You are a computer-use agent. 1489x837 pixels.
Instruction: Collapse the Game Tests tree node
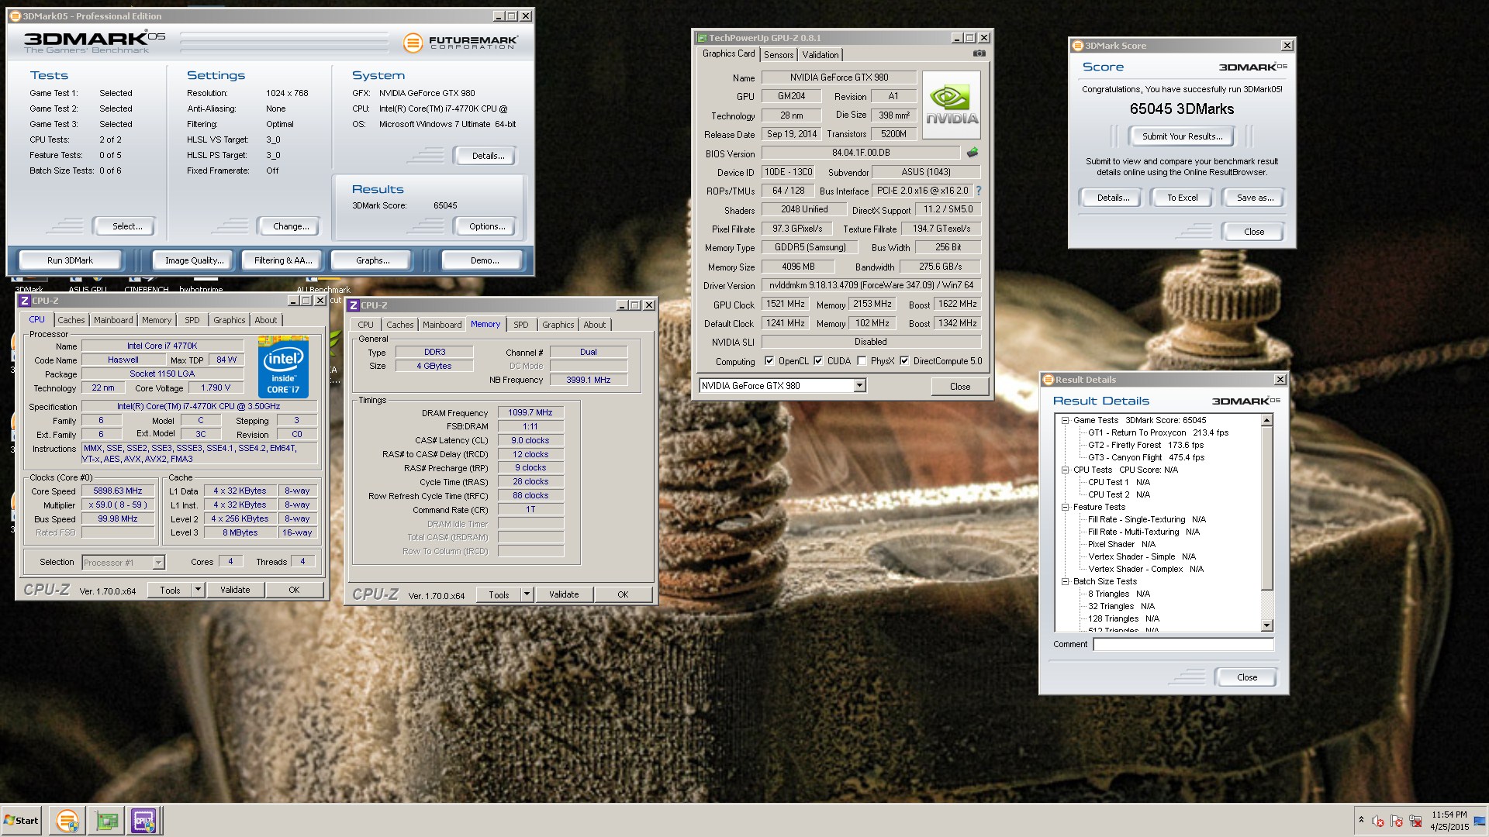(x=1065, y=421)
